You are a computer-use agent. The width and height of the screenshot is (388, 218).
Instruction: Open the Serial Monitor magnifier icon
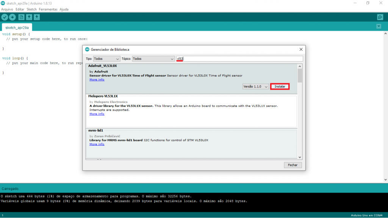(x=380, y=17)
